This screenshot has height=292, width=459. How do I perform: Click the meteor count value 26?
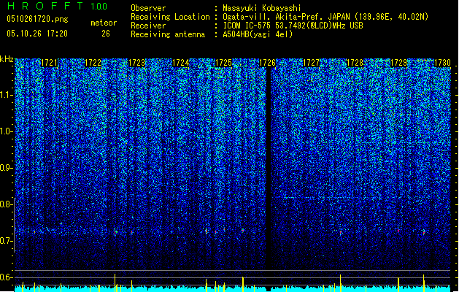coord(106,34)
